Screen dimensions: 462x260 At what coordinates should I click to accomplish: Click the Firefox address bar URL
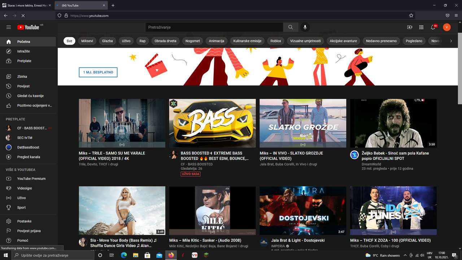pos(90,16)
